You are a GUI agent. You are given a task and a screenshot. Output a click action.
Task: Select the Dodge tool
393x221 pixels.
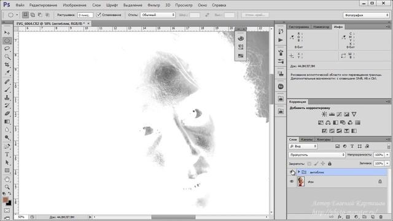pyautogui.click(x=7, y=138)
